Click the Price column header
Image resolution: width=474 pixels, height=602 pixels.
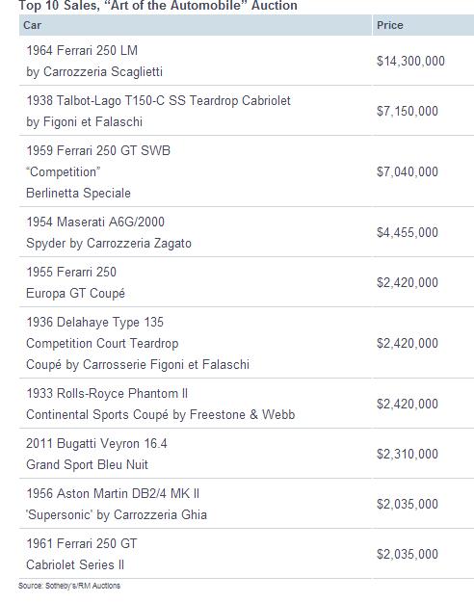[423, 25]
